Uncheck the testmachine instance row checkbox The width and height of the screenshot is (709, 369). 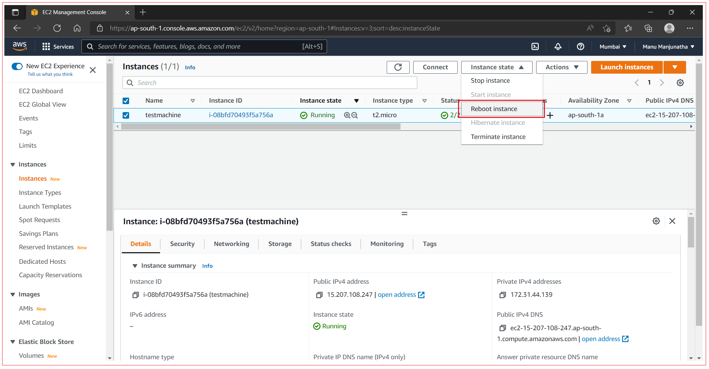[x=126, y=115]
